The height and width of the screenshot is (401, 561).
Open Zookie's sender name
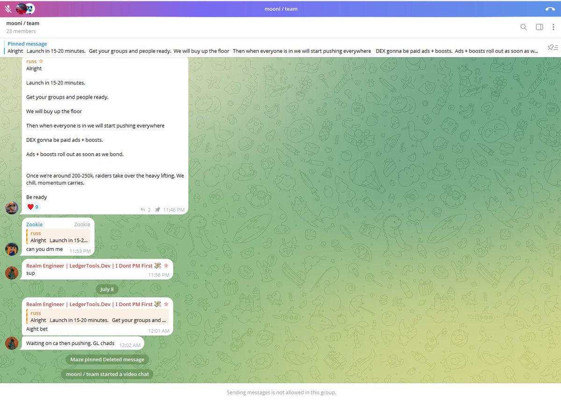34,224
